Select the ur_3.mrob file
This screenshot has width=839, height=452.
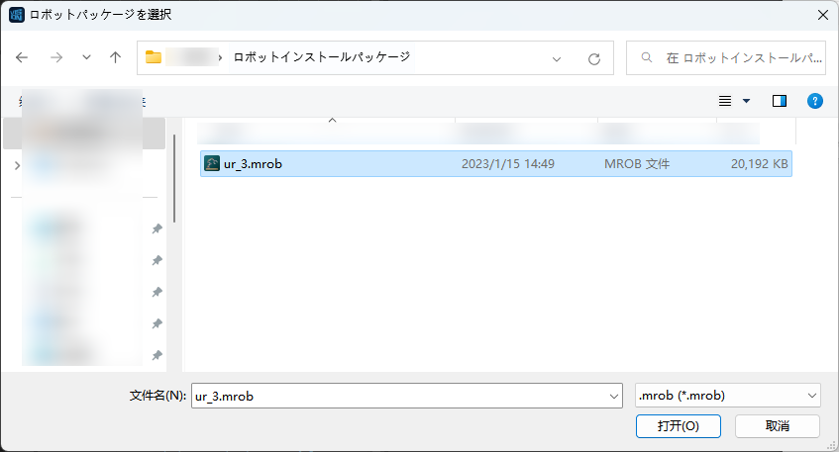(496, 163)
